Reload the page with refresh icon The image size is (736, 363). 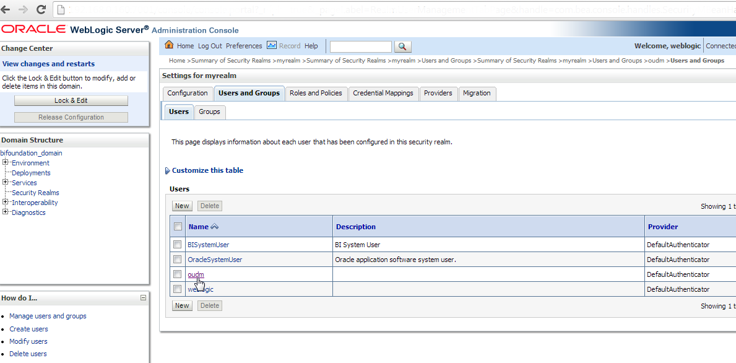[41, 9]
